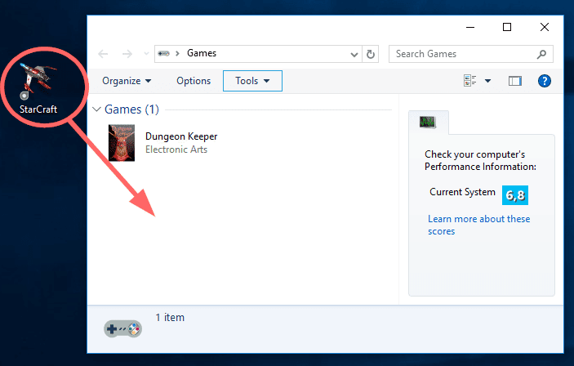Click Options in the toolbar
This screenshot has width=574, height=366.
tap(194, 81)
